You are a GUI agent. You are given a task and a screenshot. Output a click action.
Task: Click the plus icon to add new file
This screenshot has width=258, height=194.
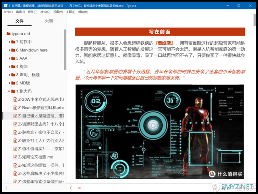[6, 188]
